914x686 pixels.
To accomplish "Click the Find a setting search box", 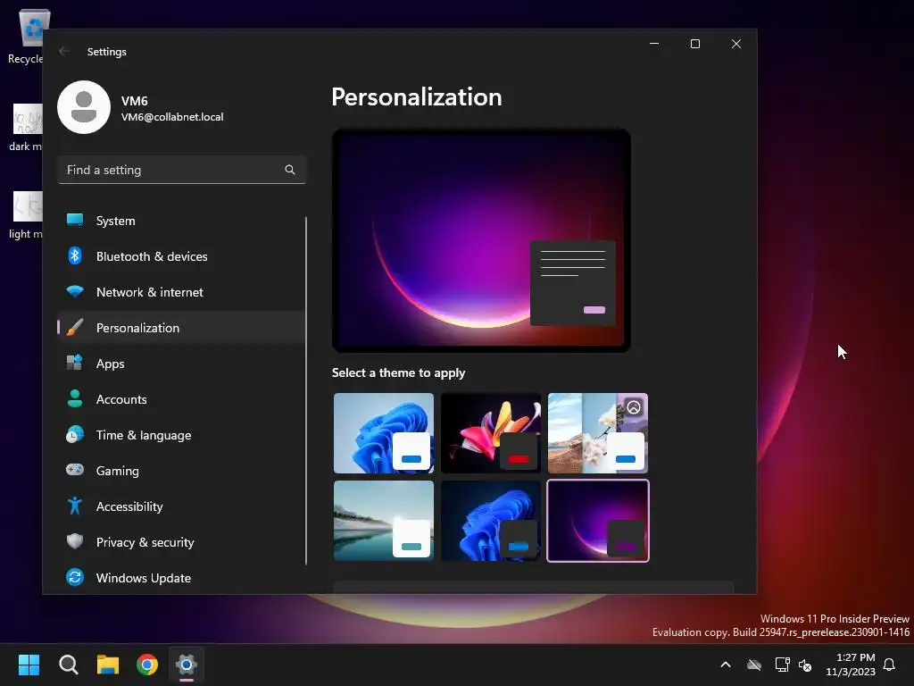I will tap(181, 170).
